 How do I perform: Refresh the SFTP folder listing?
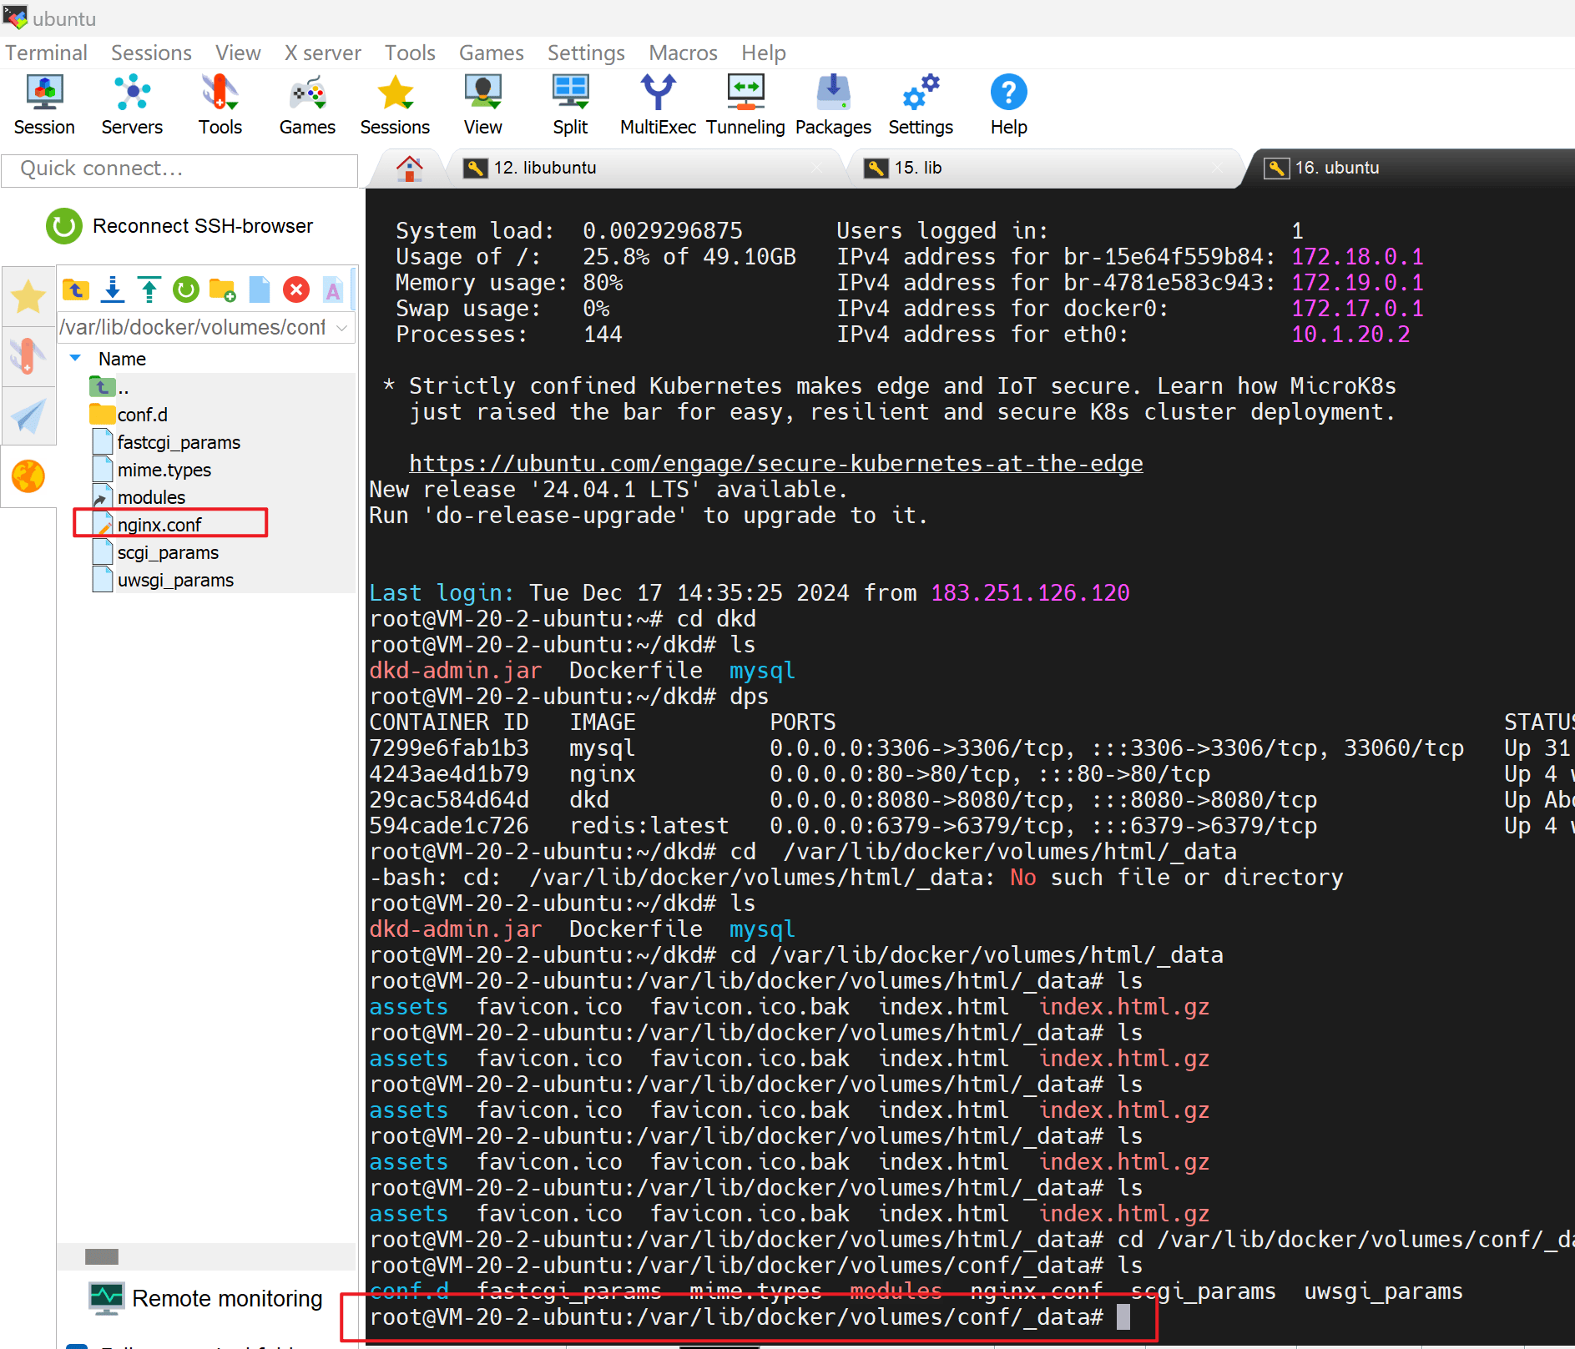coord(186,289)
